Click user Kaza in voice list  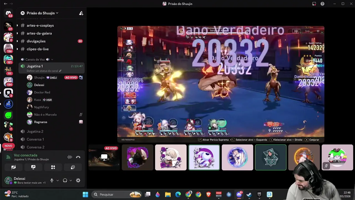click(x=37, y=100)
